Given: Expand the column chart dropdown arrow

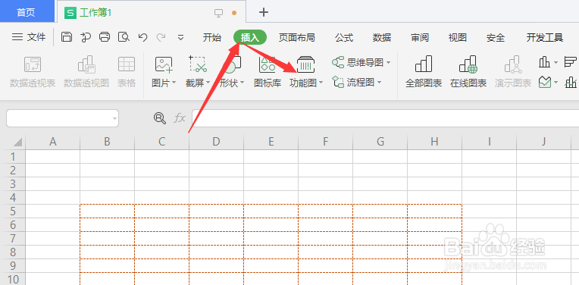Looking at the screenshot, I should [x=556, y=63].
